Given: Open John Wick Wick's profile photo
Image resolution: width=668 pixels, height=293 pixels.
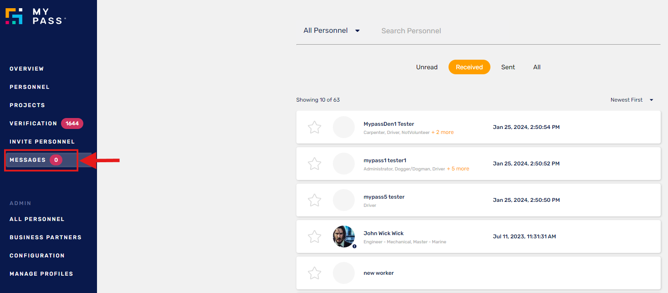Looking at the screenshot, I should tap(344, 236).
